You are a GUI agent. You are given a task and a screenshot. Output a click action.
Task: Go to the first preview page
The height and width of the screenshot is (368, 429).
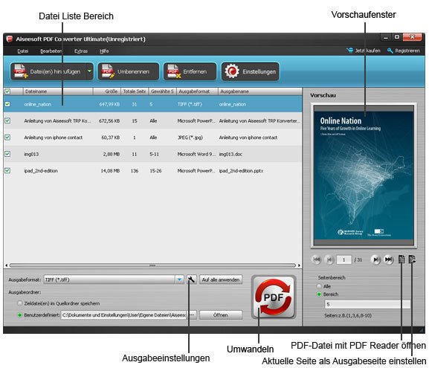[317, 259]
